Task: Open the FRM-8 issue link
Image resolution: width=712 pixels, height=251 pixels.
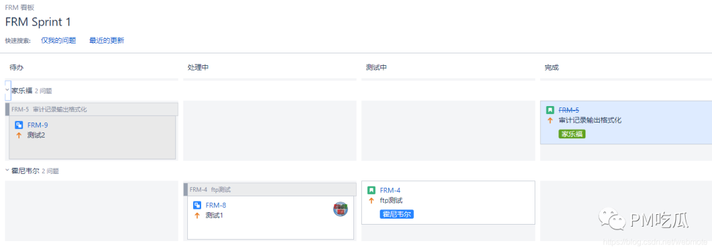Action: point(216,205)
